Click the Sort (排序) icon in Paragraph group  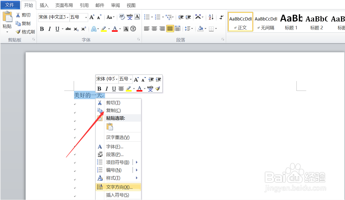point(210,17)
